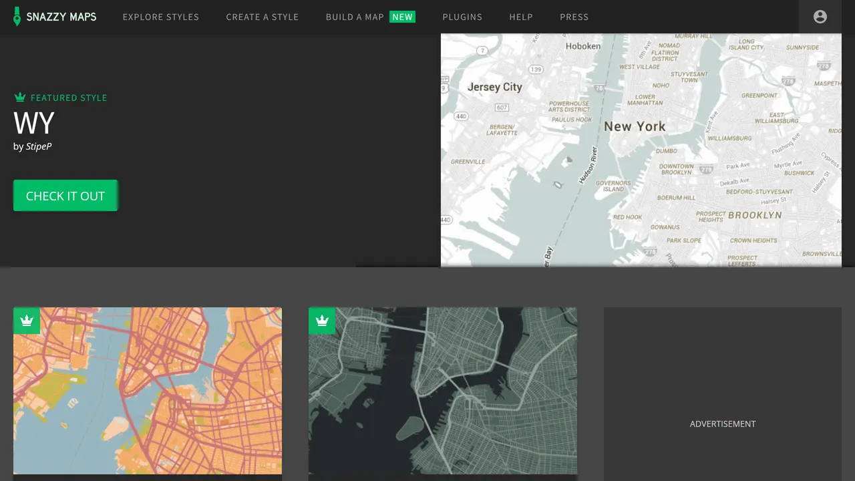Viewport: 855px width, 481px height.
Task: Click the Snazzy Maps brand name
Action: pos(61,17)
